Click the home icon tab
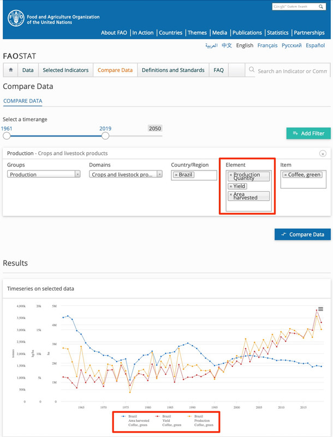The width and height of the screenshot is (333, 437). pyautogui.click(x=10, y=70)
